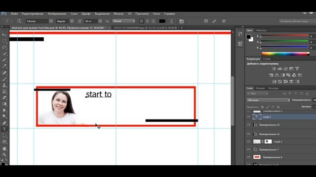Select the Hand tool
Image resolution: width=316 pixels, height=177 pixels.
(4, 148)
